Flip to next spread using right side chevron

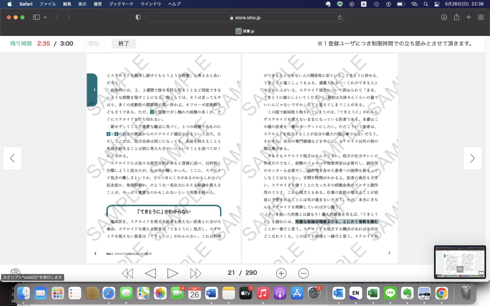tap(472, 158)
